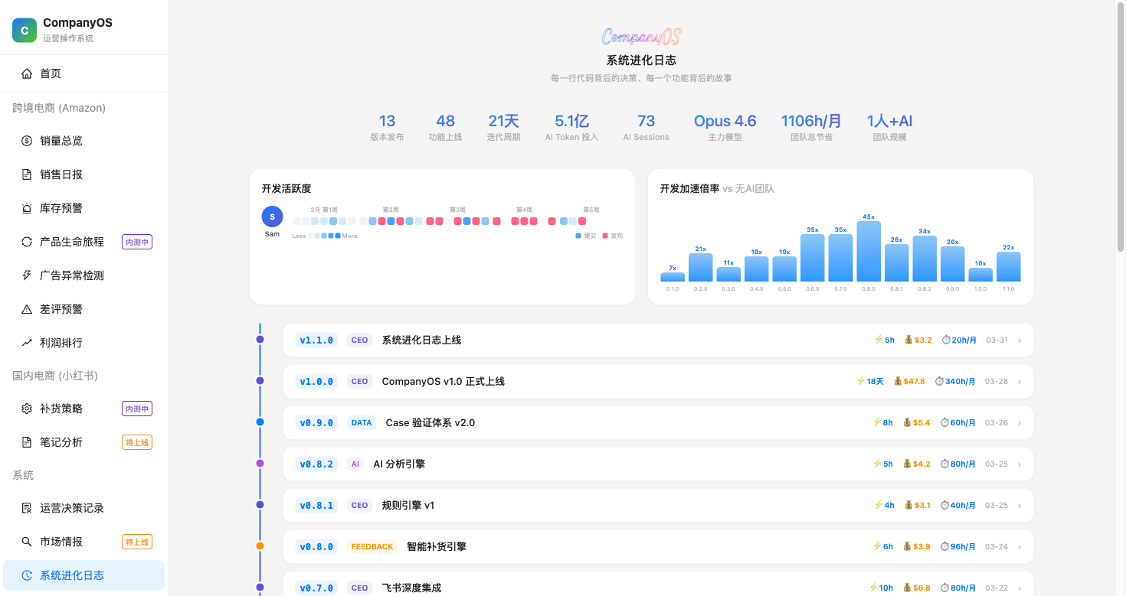Click the money bag icon in the v1.0.0 row
Screen dimensions: 1126x596
(899, 381)
